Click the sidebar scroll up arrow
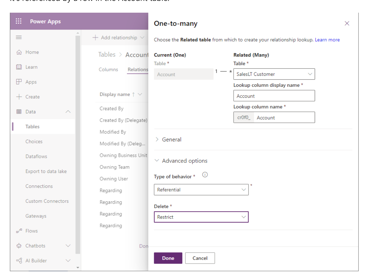368x276 pixels. point(78,33)
